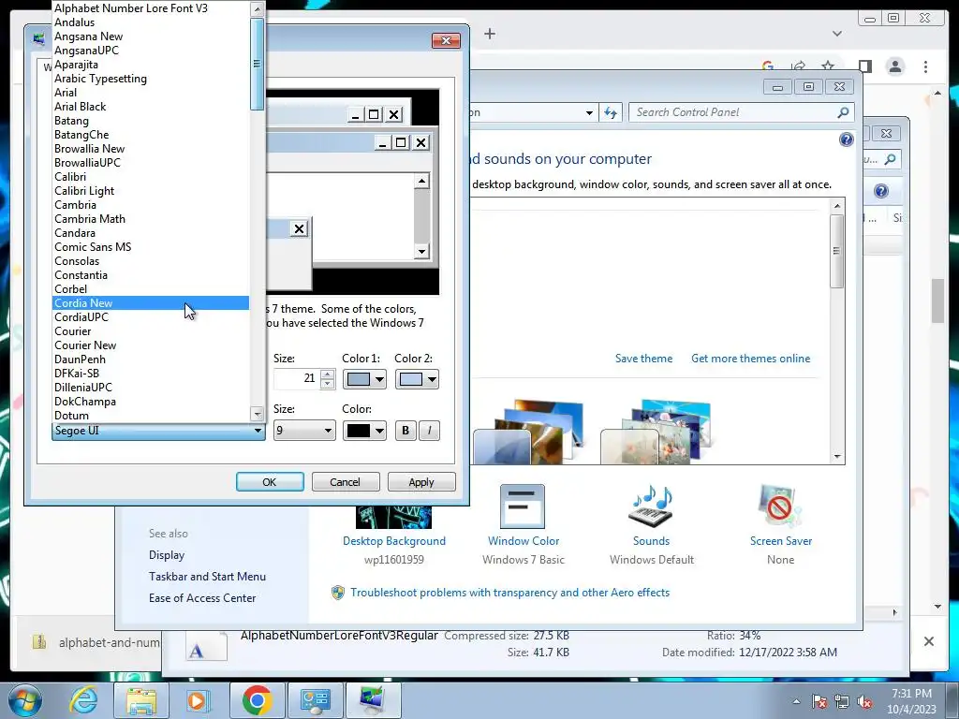Select Cordia New in font list
This screenshot has height=719, width=959.
coord(151,303)
